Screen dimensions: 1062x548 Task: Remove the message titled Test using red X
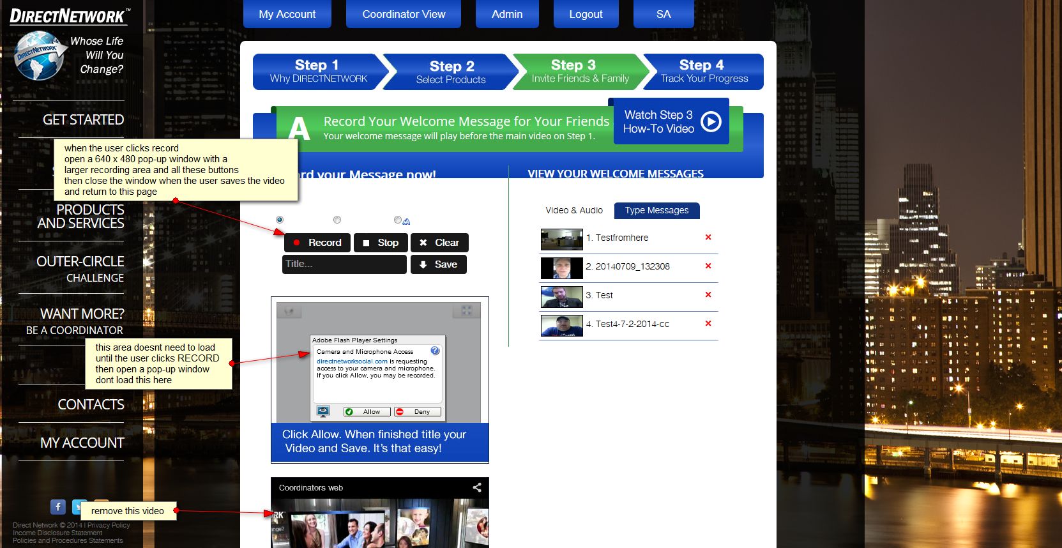708,294
